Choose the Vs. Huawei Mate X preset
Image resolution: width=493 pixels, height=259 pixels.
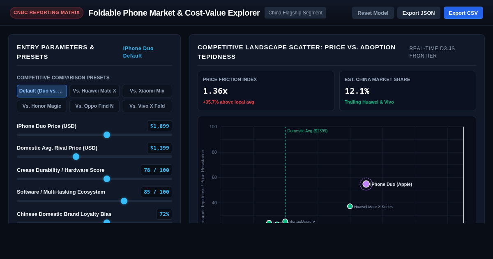94,91
